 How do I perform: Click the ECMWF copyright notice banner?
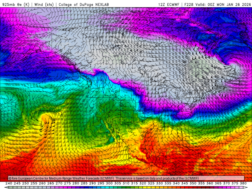tap(126, 178)
